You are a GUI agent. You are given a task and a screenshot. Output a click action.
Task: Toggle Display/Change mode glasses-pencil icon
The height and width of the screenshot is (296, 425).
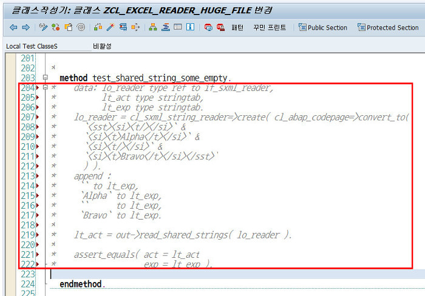(x=43, y=27)
